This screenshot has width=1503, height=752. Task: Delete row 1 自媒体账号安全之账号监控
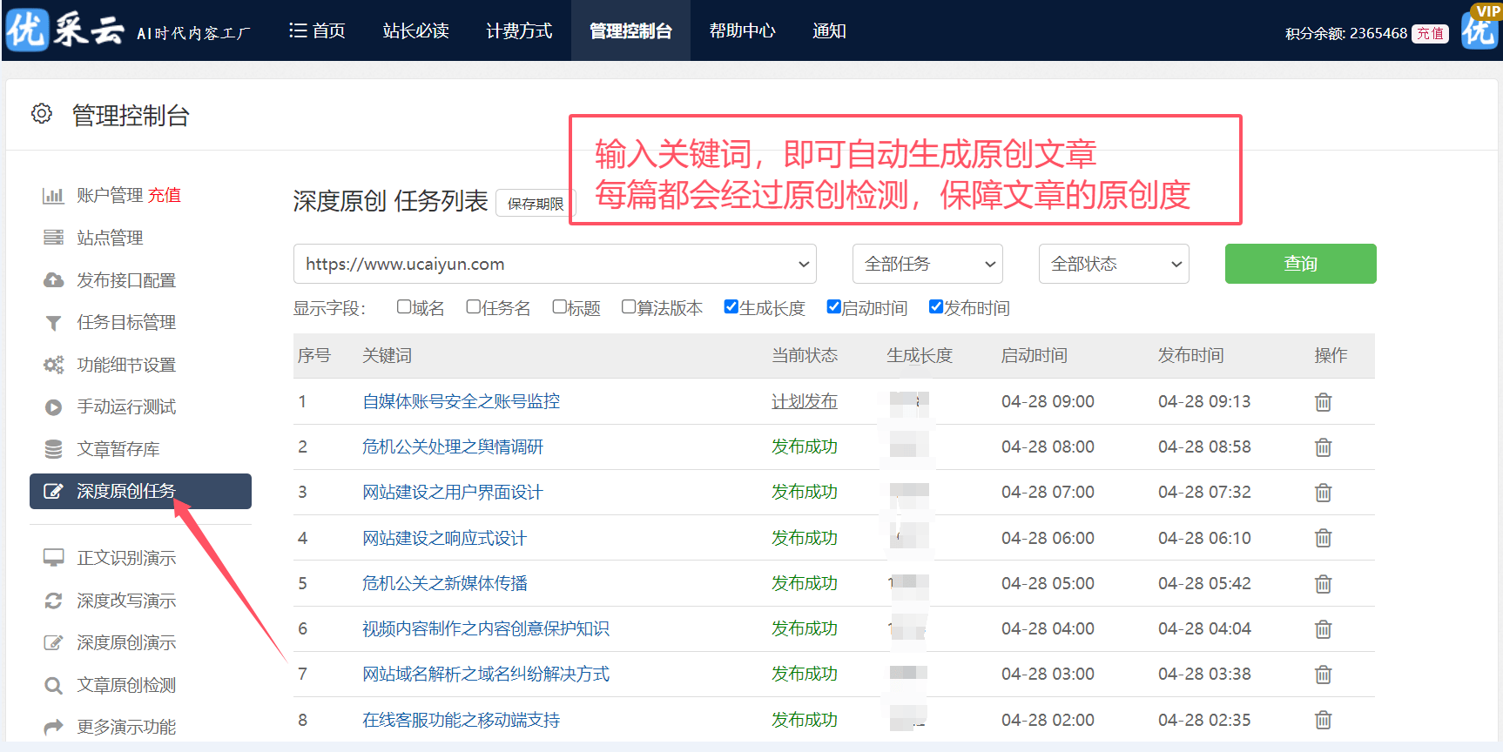[x=1323, y=402]
